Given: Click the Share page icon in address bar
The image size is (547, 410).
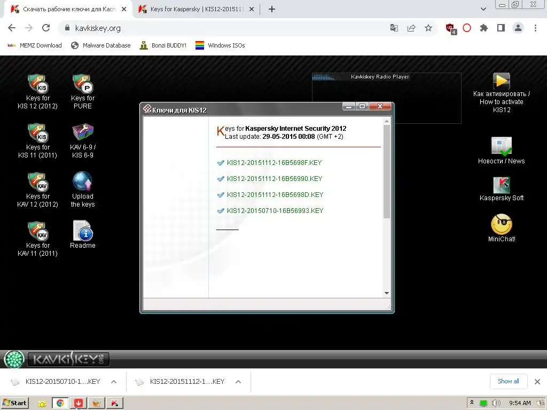Looking at the screenshot, I should point(411,28).
